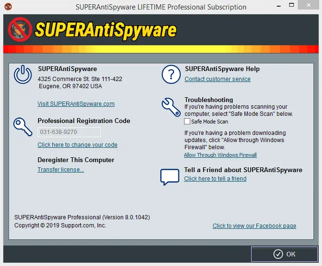This screenshot has width=322, height=266.
Task: Select Allow Through Windows Firewall link
Action: coord(220,155)
